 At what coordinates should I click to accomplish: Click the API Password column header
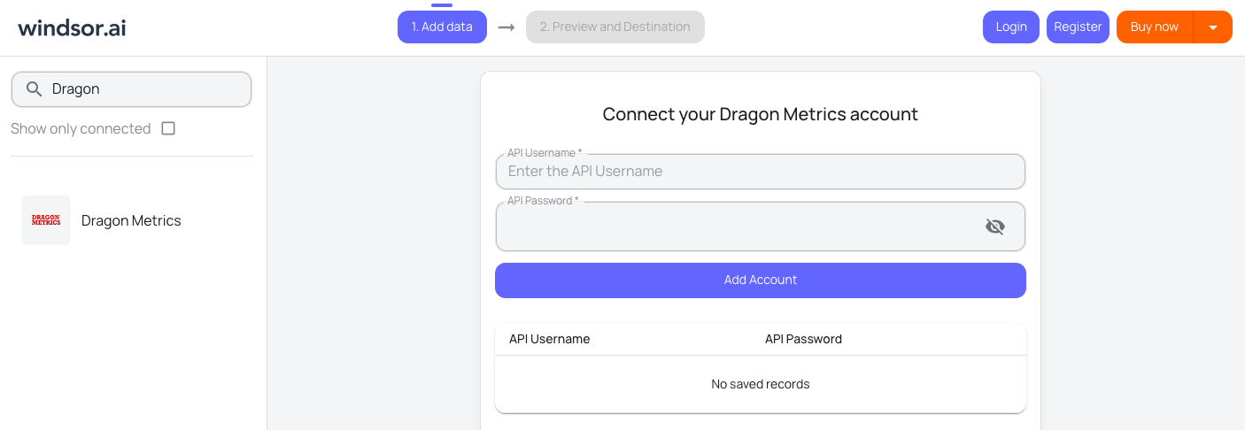tap(803, 339)
